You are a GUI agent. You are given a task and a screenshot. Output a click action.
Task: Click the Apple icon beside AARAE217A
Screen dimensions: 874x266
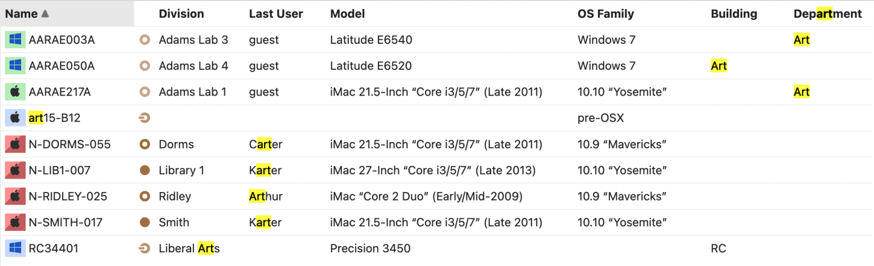(15, 92)
